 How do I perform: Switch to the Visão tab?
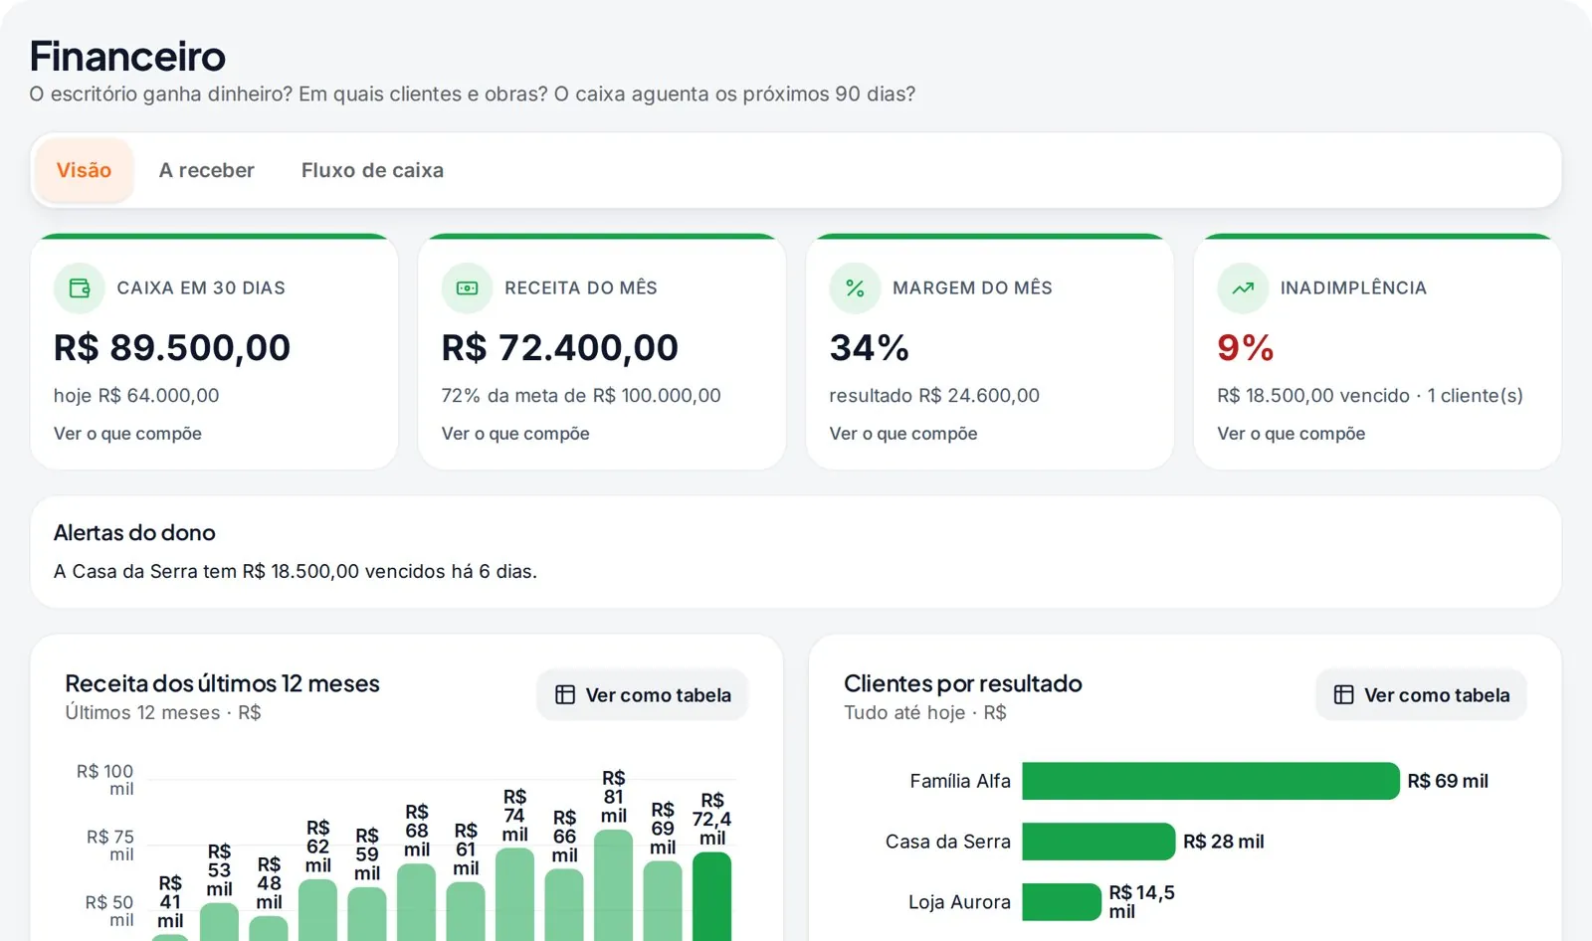[84, 170]
